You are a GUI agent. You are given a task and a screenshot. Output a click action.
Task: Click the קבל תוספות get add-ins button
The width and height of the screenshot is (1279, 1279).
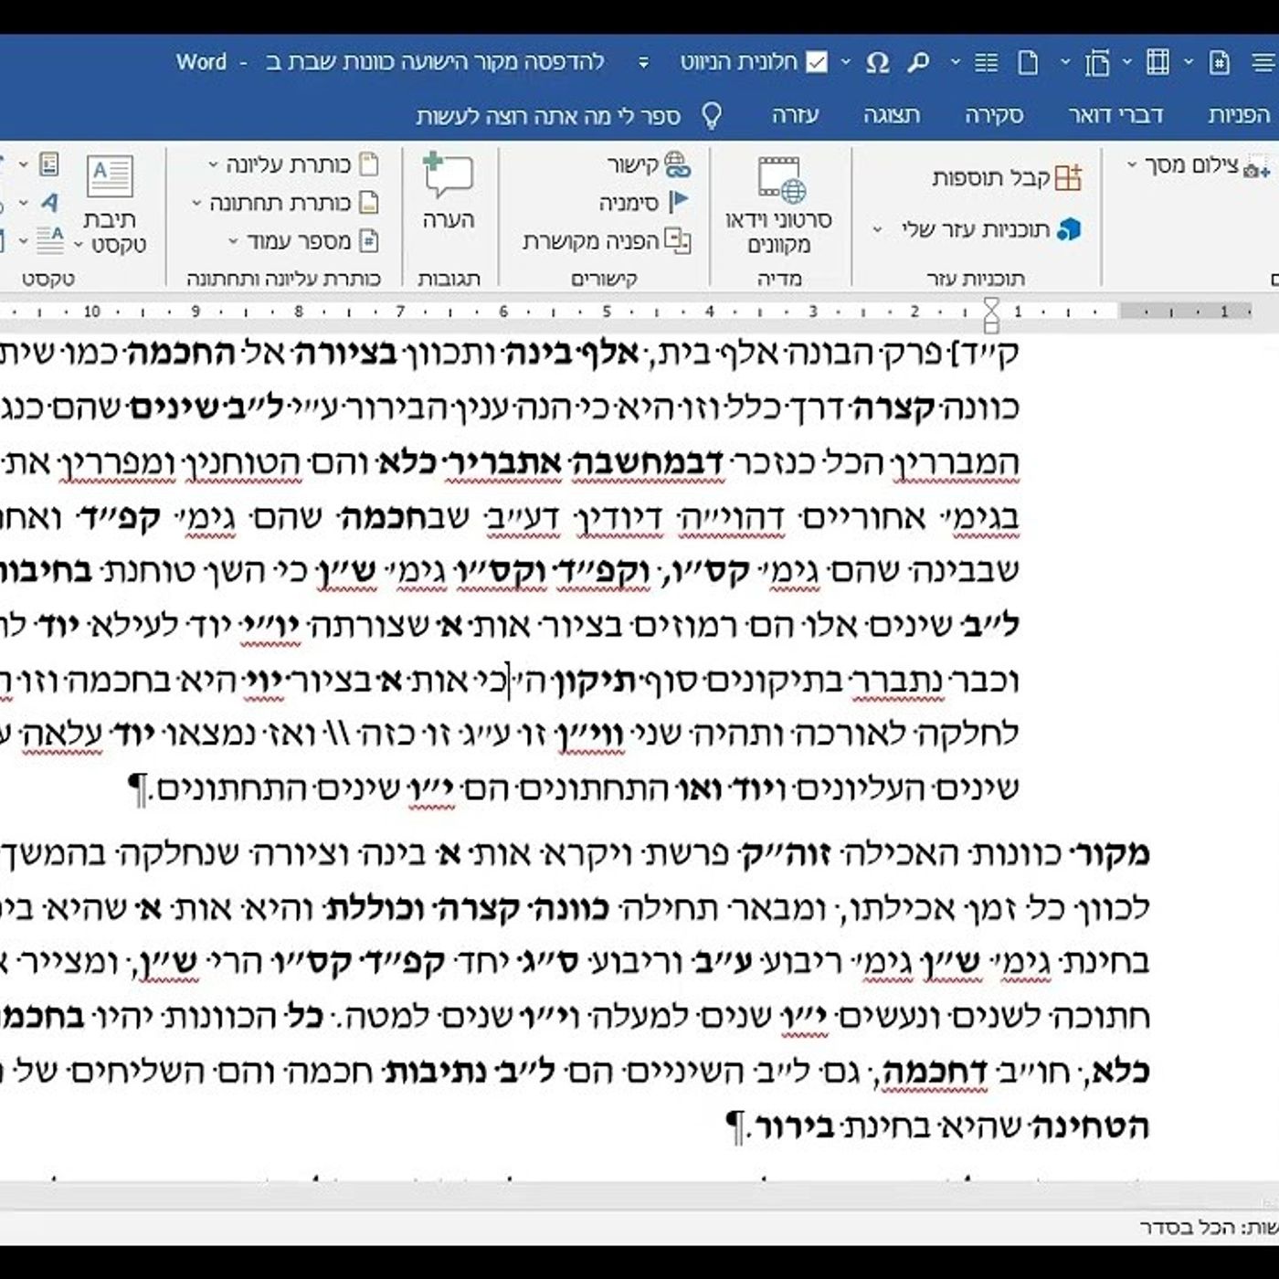tap(1007, 177)
